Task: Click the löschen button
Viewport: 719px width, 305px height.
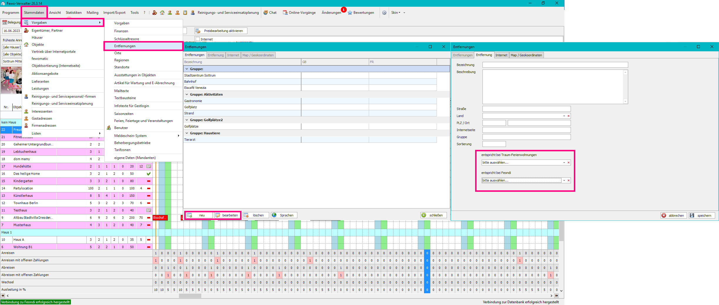Action: coord(256,215)
